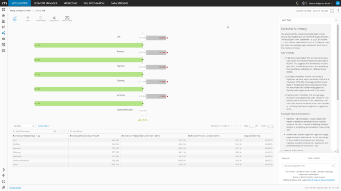Click the page number input field

click(251, 126)
